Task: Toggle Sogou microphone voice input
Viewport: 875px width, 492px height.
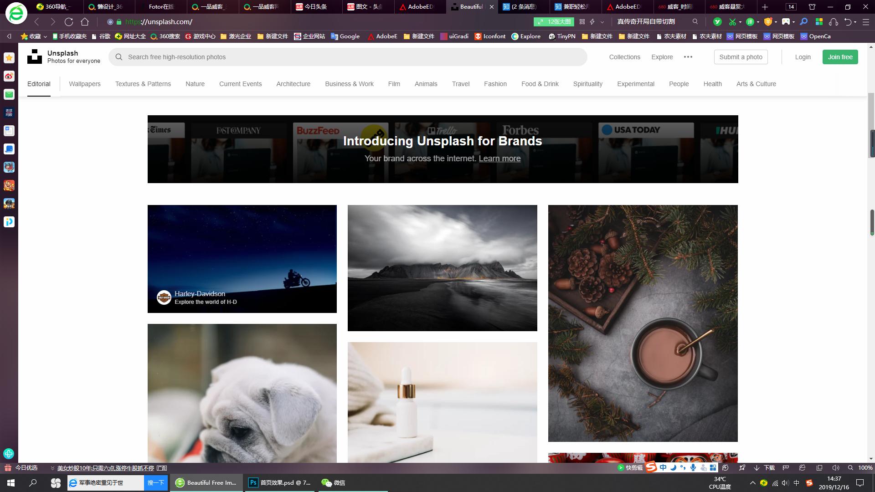Action: tap(693, 468)
